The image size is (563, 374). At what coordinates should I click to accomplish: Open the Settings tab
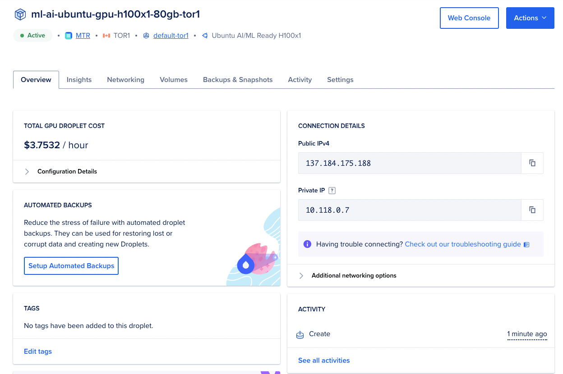(x=340, y=80)
